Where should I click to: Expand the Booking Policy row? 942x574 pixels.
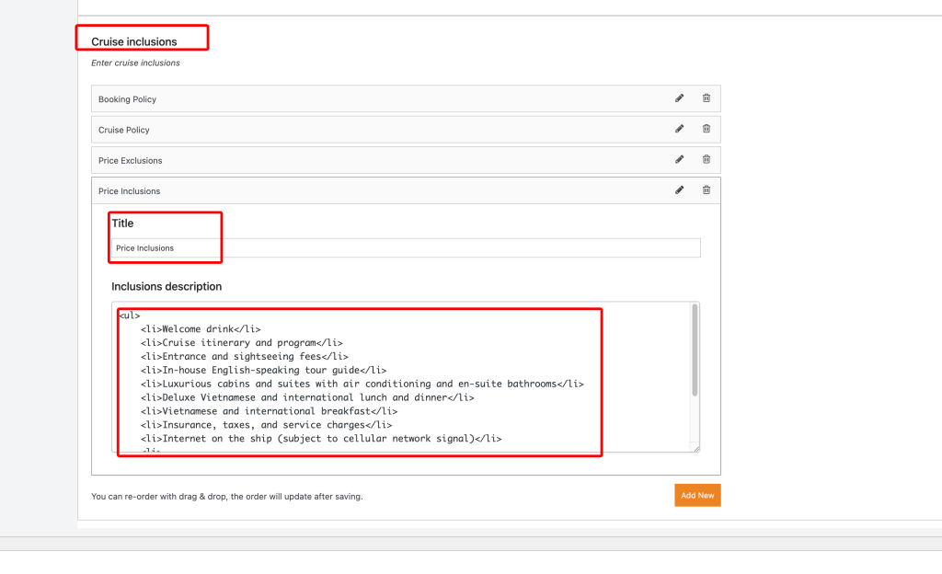(368, 99)
